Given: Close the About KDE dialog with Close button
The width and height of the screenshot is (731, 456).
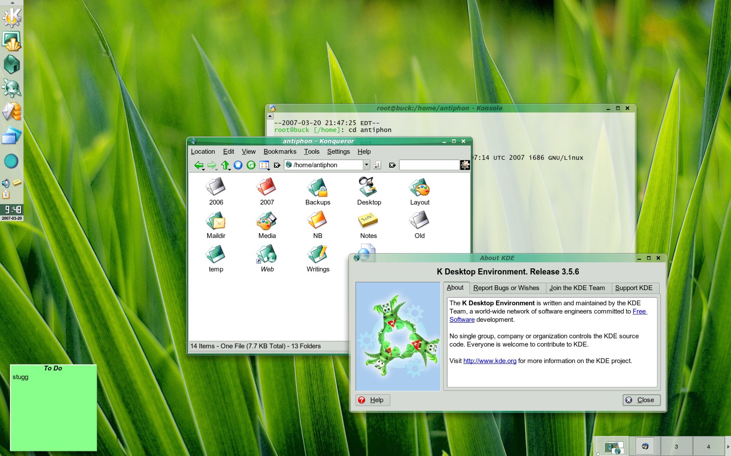Looking at the screenshot, I should pyautogui.click(x=641, y=400).
